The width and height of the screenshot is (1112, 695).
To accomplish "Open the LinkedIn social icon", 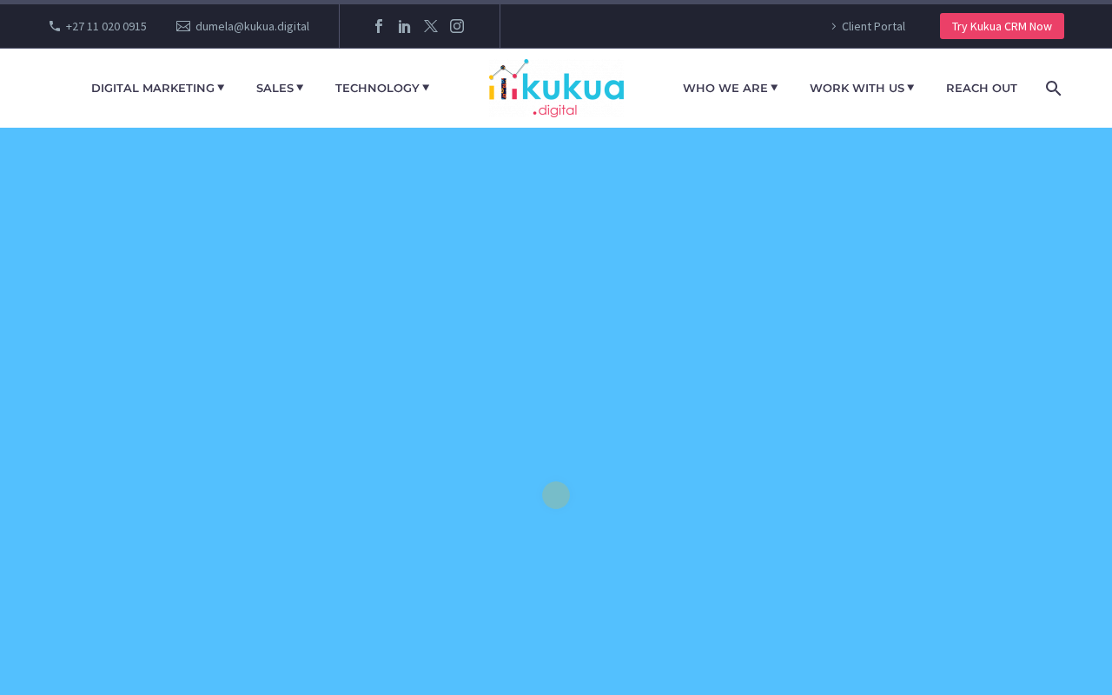I will coord(405,26).
